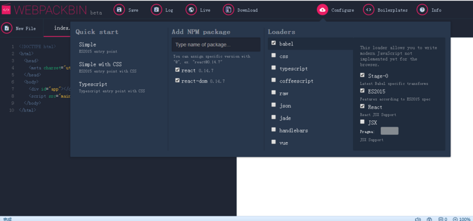This screenshot has width=473, height=221.
Task: Click the handlebars label in Loaders
Action: 293,130
